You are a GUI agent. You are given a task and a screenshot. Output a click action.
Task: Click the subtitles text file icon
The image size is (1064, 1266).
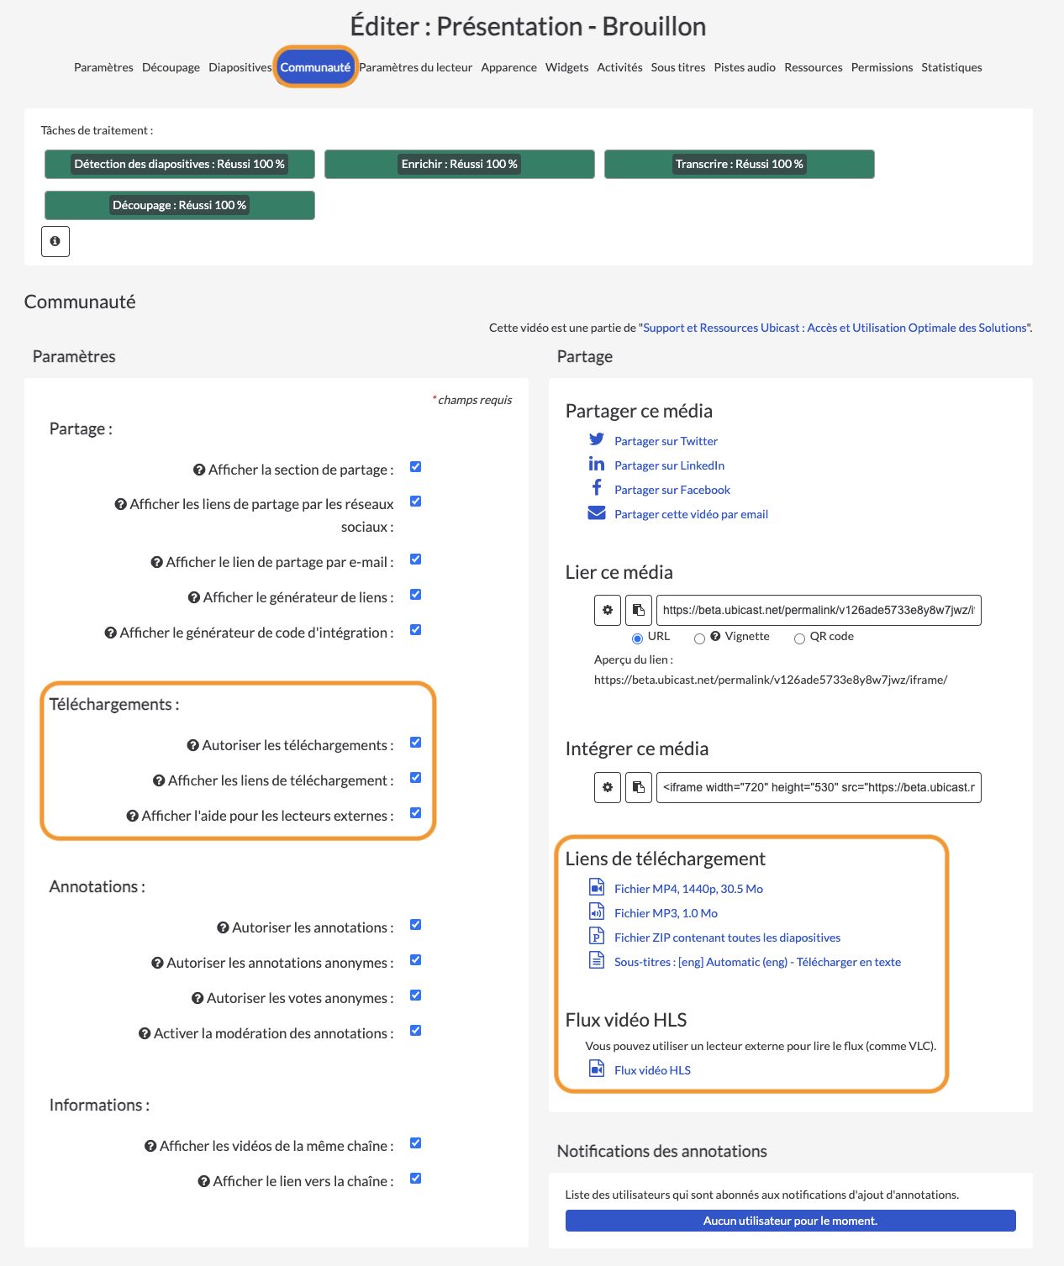coord(597,960)
